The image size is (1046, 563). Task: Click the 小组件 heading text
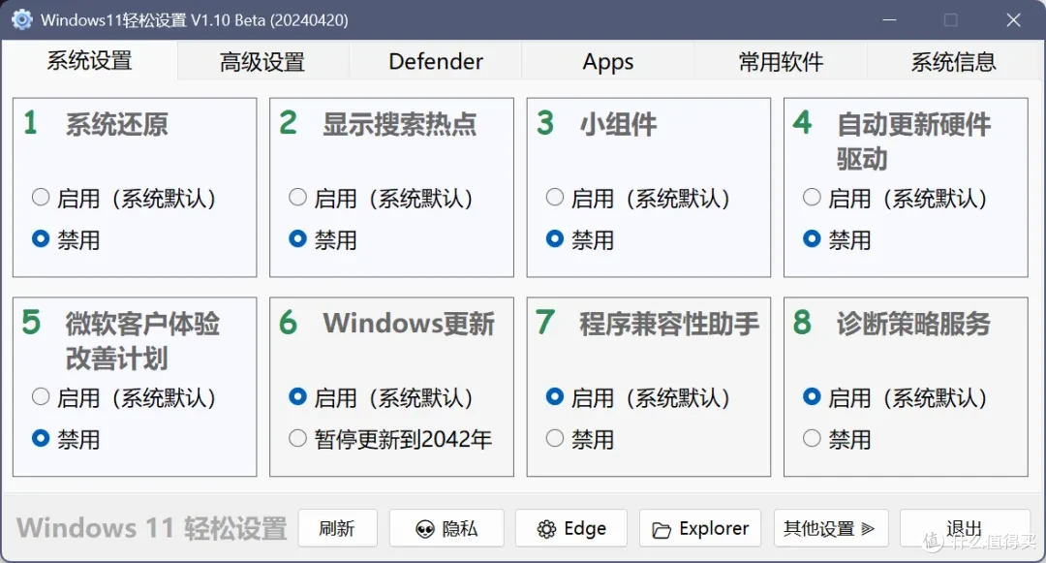[x=618, y=124]
